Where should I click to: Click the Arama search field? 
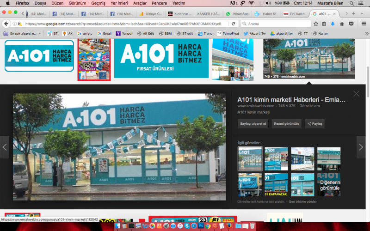276,24
